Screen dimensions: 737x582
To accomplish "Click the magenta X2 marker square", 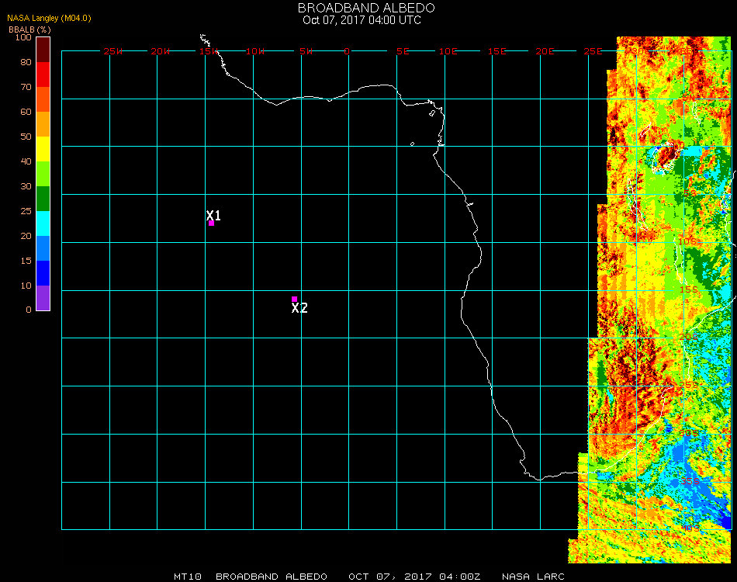I will [294, 299].
